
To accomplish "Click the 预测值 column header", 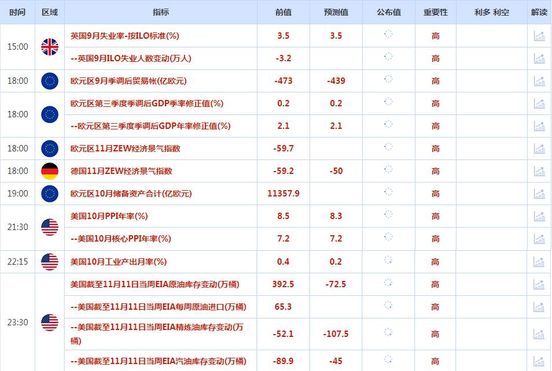I will pos(336,12).
